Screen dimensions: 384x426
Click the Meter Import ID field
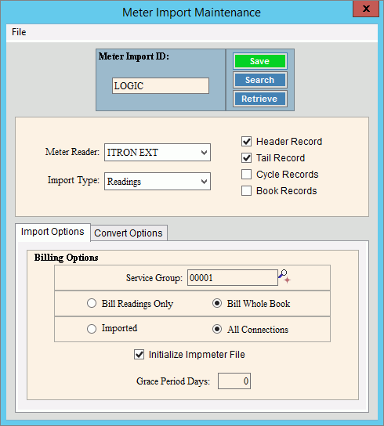[161, 86]
